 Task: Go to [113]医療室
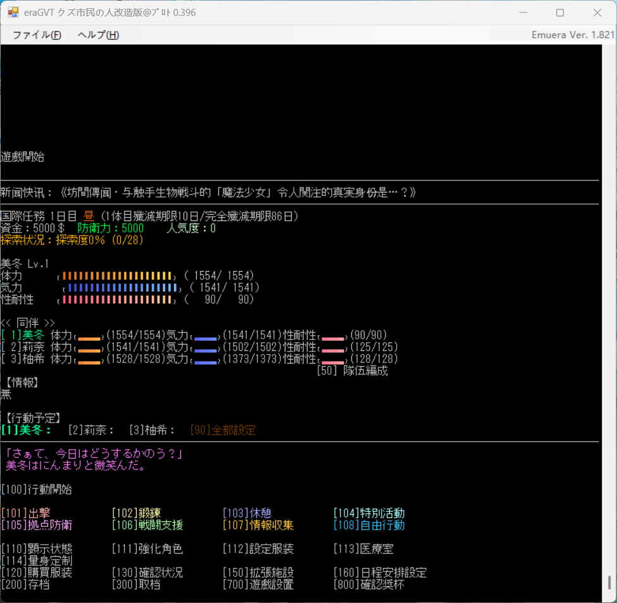[364, 549]
